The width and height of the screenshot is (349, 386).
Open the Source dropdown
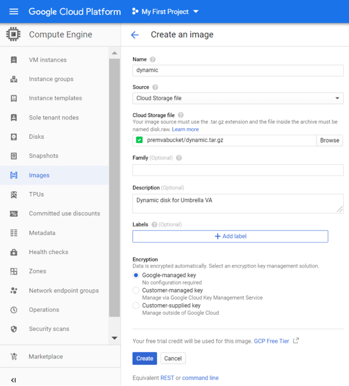click(x=238, y=98)
